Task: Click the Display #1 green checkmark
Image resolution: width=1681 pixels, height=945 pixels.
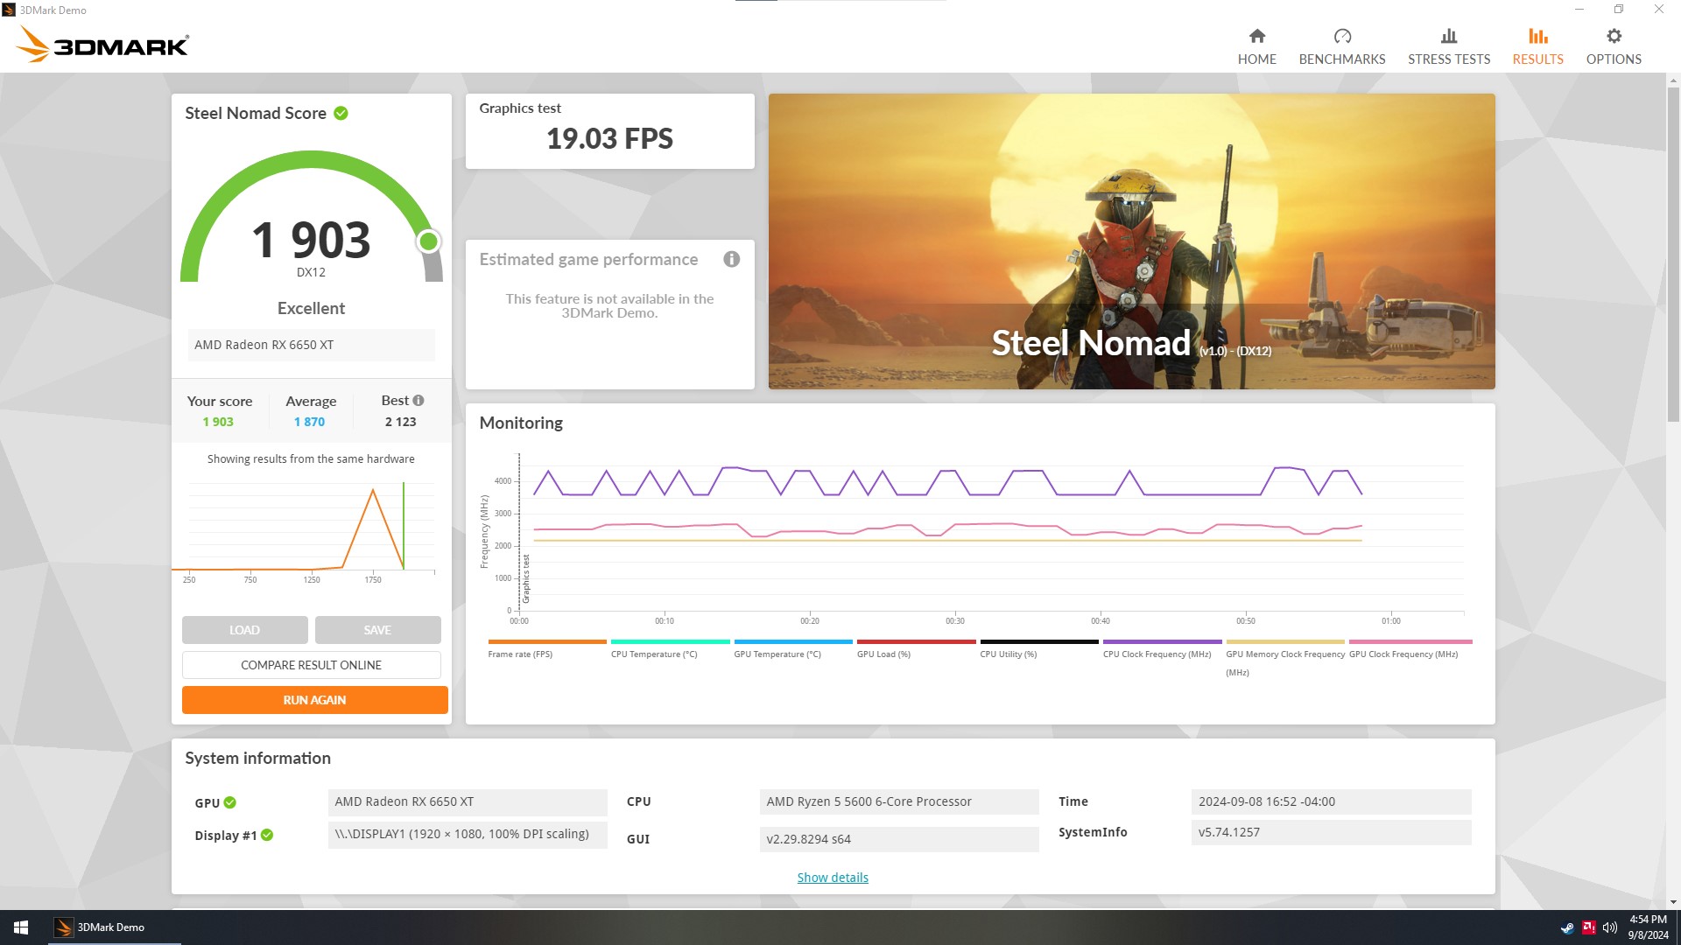Action: click(x=267, y=835)
